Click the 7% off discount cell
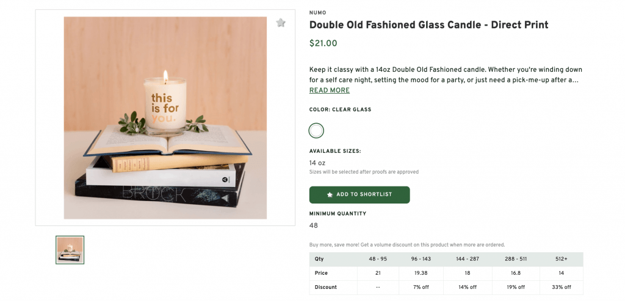 pos(421,287)
